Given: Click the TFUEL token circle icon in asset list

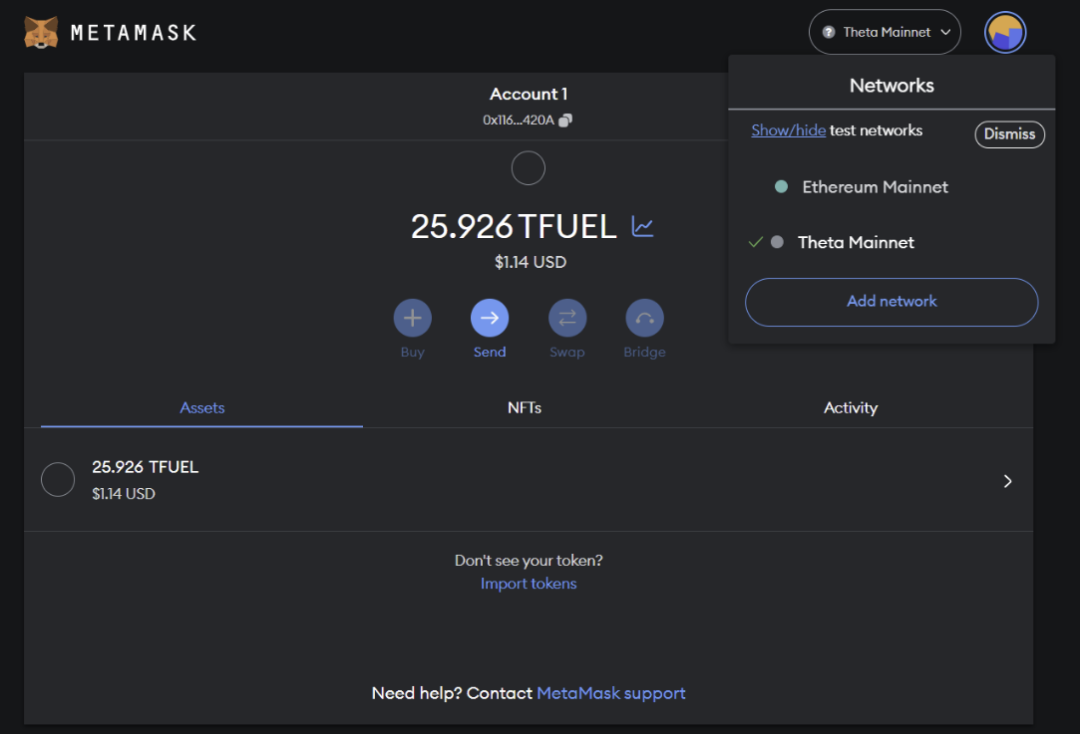Looking at the screenshot, I should click(58, 479).
